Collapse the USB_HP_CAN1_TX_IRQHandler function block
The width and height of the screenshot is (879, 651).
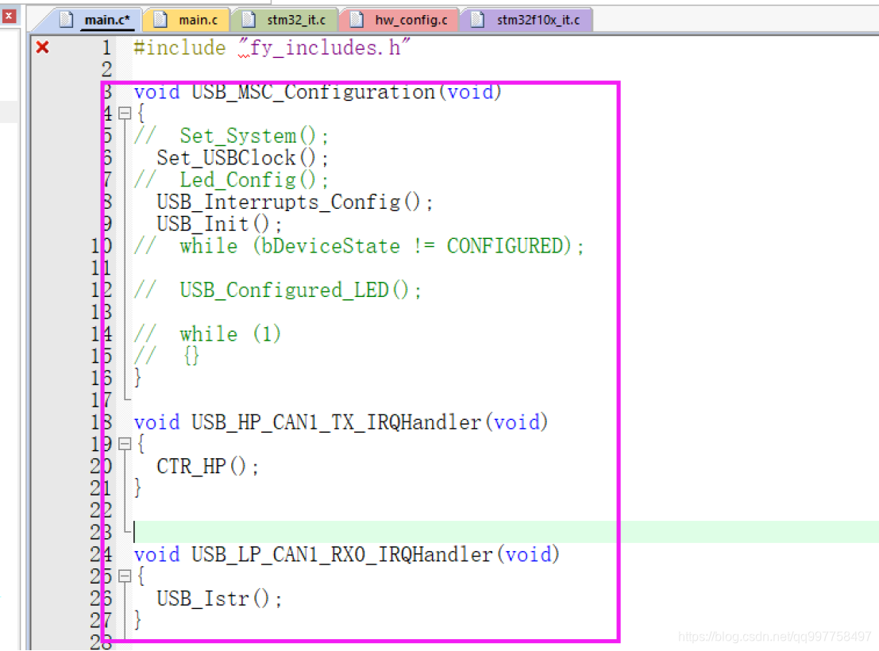125,445
